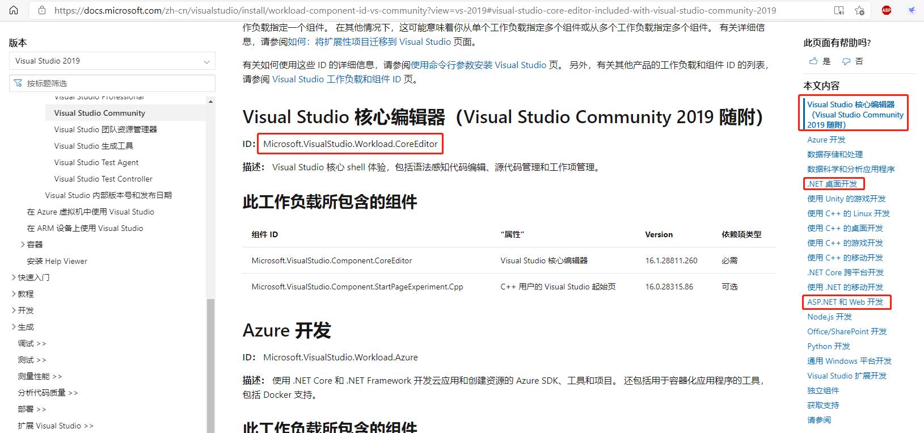The height and width of the screenshot is (433, 924).
Task: Open the ABP adblock extension icon
Action: click(887, 10)
